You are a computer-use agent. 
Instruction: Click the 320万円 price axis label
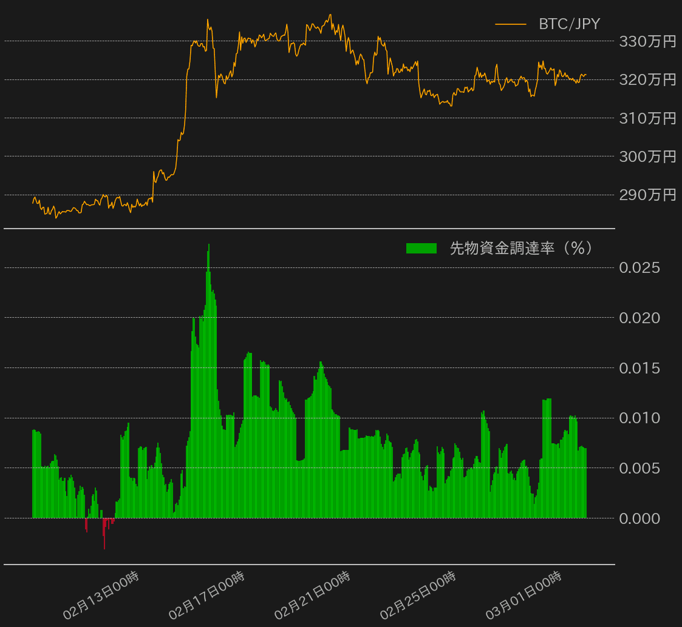click(647, 80)
